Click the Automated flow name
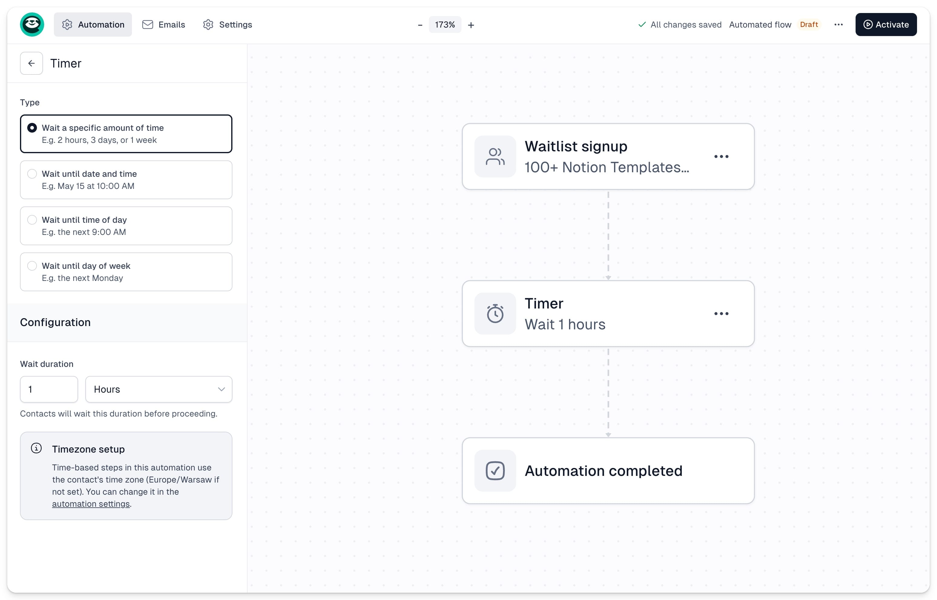937x600 pixels. pos(760,25)
